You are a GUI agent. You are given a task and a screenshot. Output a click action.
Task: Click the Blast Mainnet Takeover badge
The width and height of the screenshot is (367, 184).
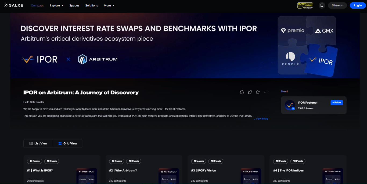coord(305,5)
